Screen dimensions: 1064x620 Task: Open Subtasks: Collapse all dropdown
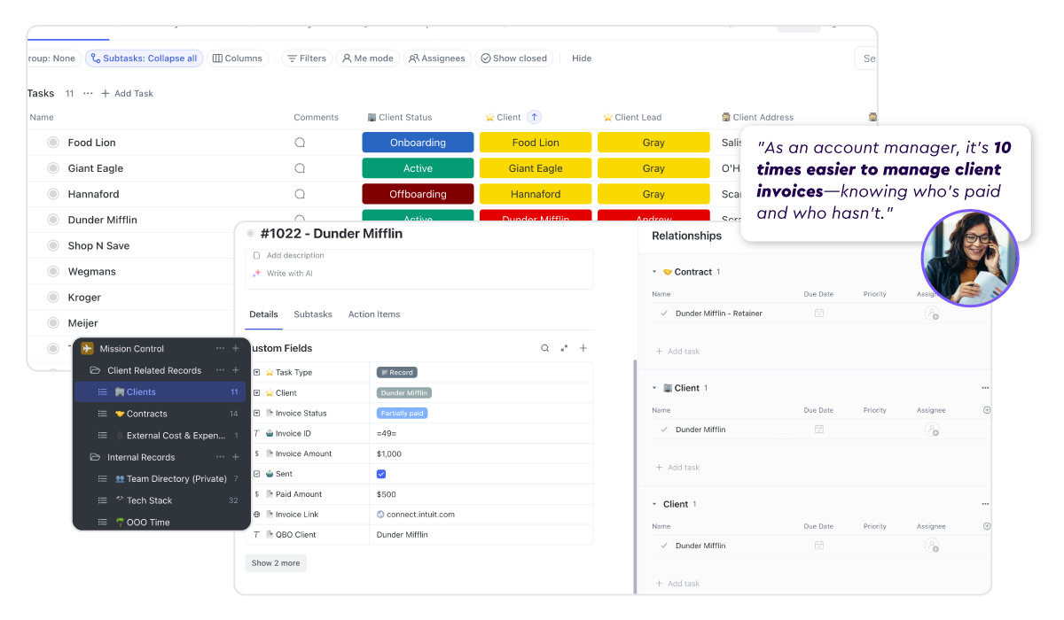145,58
